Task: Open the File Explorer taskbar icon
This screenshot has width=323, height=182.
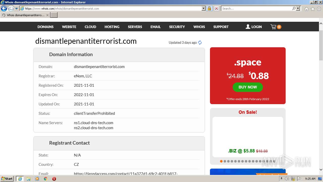Action: click(x=29, y=179)
